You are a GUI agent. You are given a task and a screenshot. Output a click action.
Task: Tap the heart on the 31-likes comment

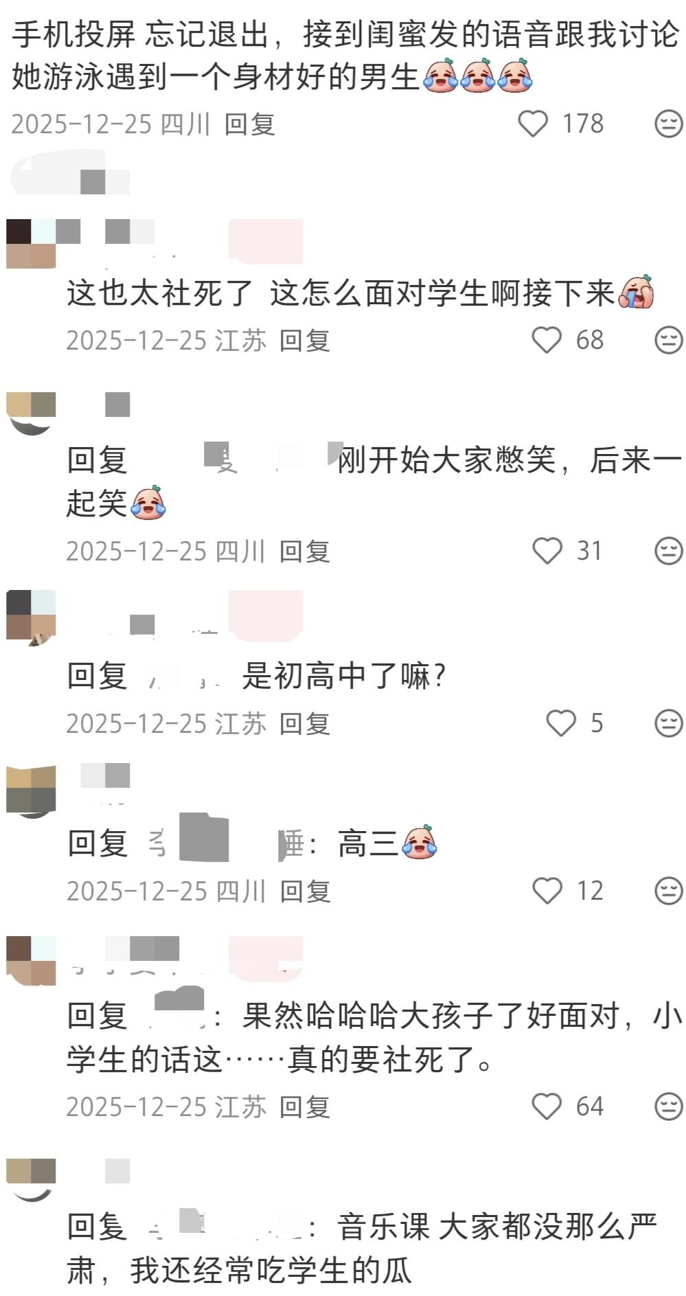point(547,551)
